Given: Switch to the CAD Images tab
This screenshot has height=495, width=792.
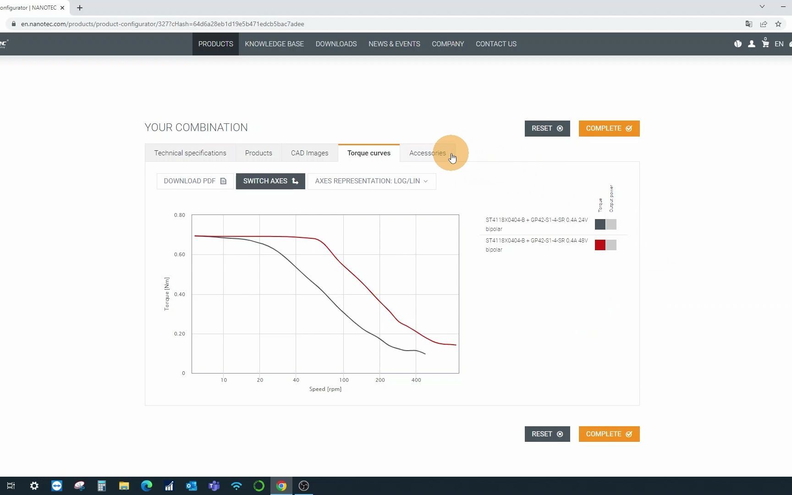Looking at the screenshot, I should click(310, 153).
